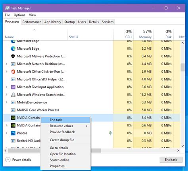Click the green leaf suspended icon for Photos
Image resolution: width=188 pixels, height=171 pixels.
coord(110,133)
